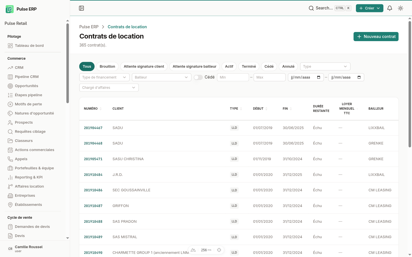The width and height of the screenshot is (412, 257).
Task: Open Opportunités target icon
Action: tap(10, 86)
